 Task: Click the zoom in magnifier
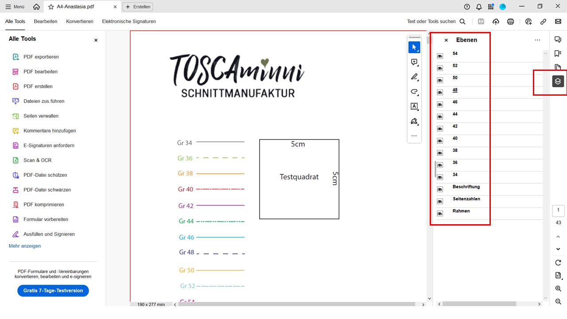click(x=558, y=289)
